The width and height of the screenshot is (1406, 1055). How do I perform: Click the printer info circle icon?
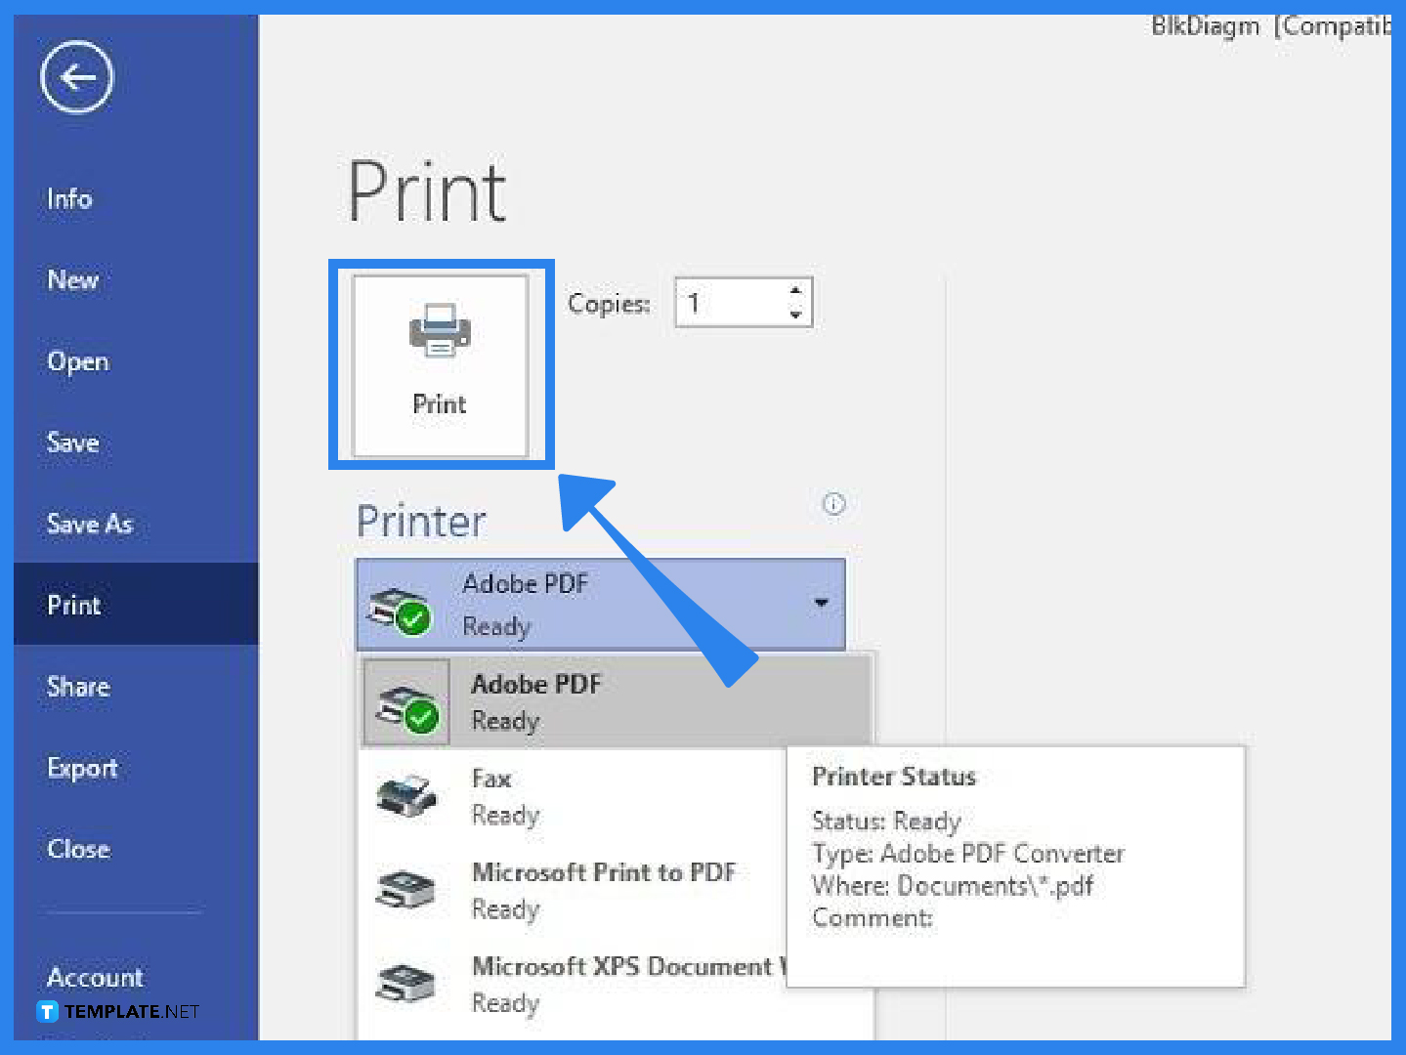[x=833, y=504]
